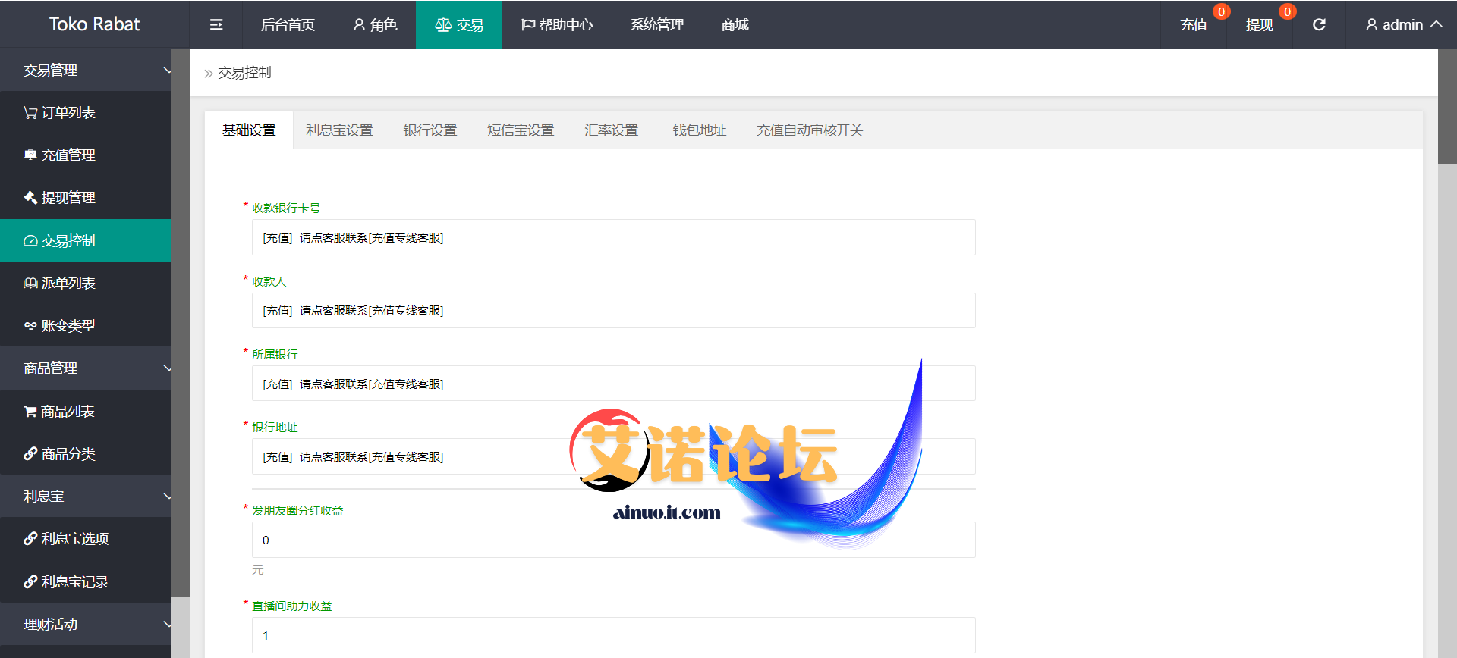Viewport: 1457px width, 658px height.
Task: Open the admin user dropdown menu
Action: pos(1403,25)
